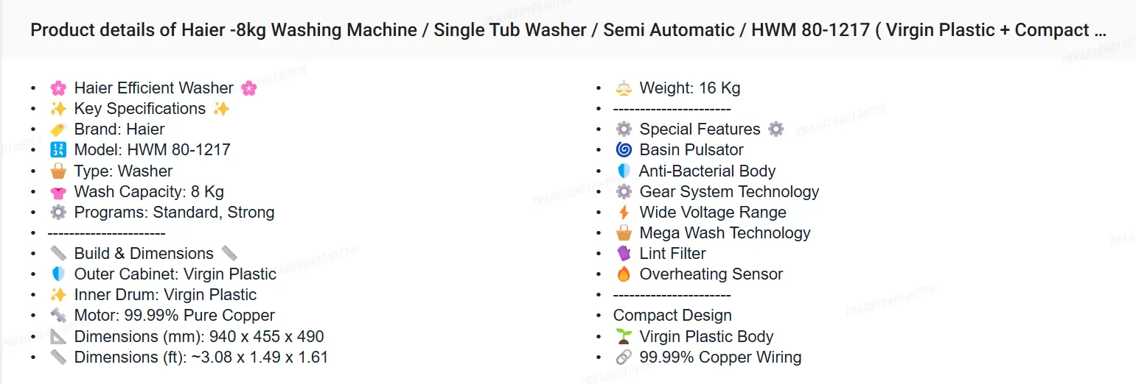
Task: Click the basket icon beside Mega Wash Technology
Action: click(624, 233)
